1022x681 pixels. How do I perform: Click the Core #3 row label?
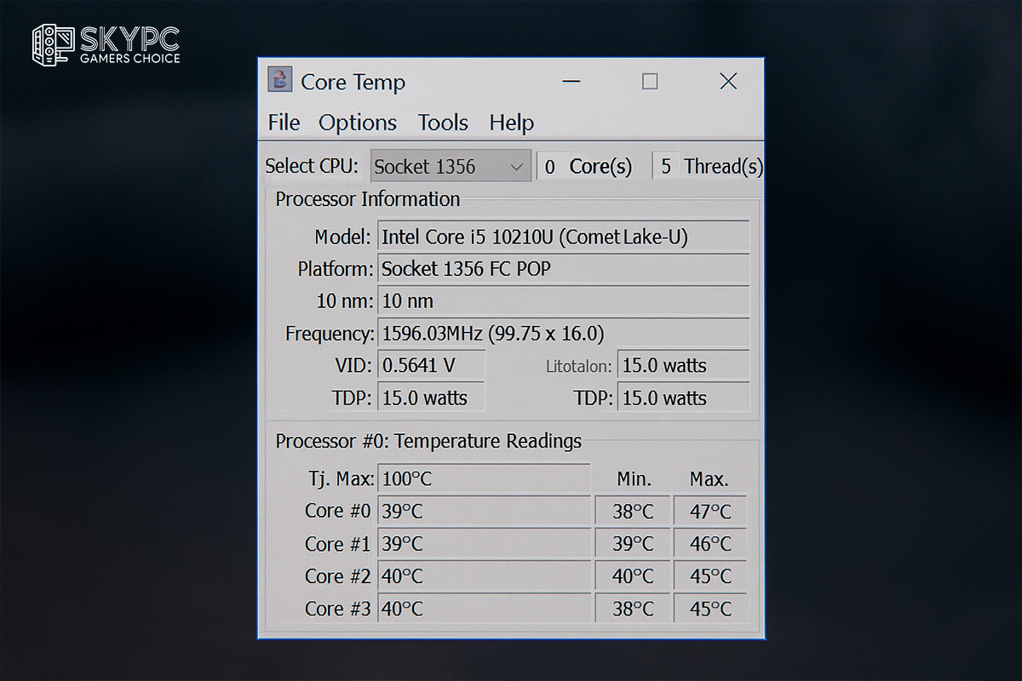338,608
